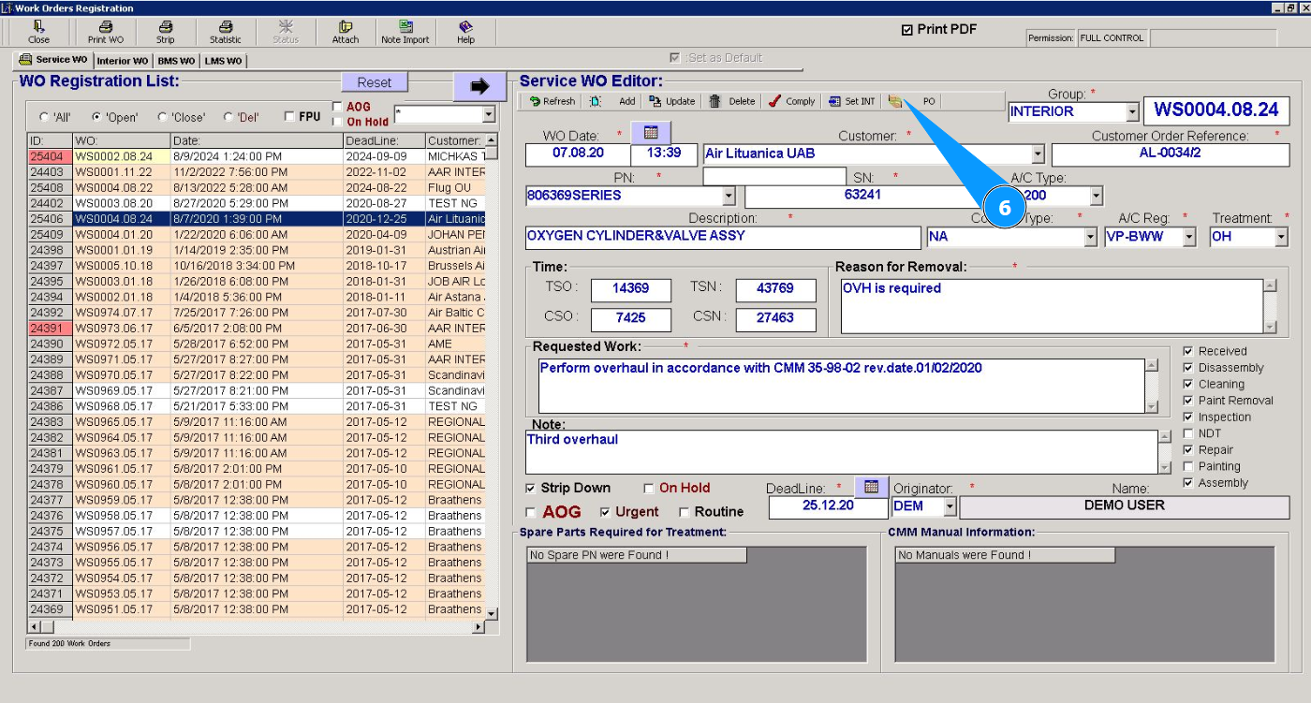Switch to the Interior WO tab
This screenshot has height=703, width=1311.
(122, 61)
